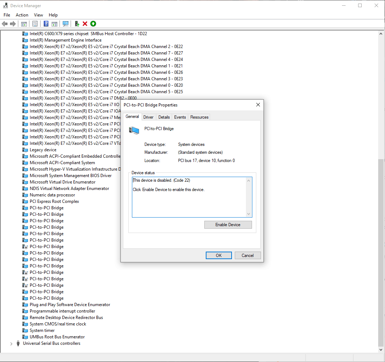Click the red X Uninstall device icon
The image size is (385, 362).
click(85, 24)
